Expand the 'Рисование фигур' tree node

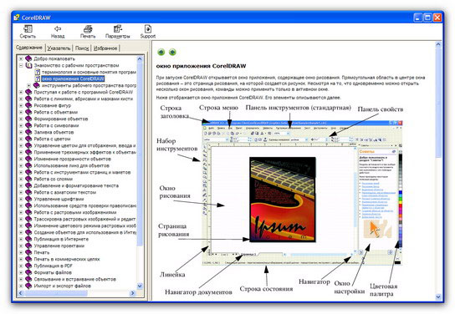[x=21, y=105]
